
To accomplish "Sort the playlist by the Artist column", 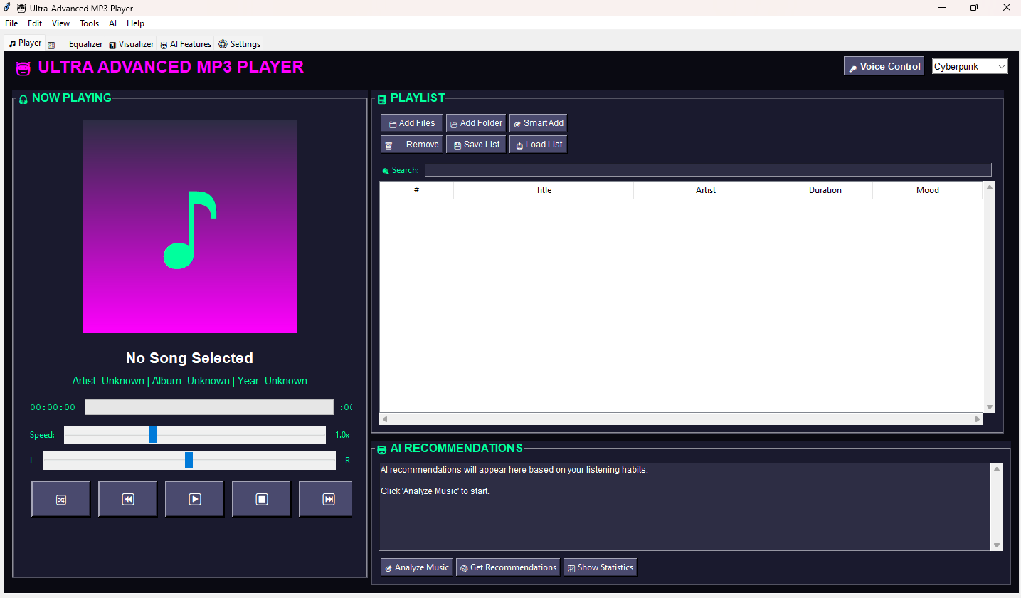I will [x=705, y=190].
